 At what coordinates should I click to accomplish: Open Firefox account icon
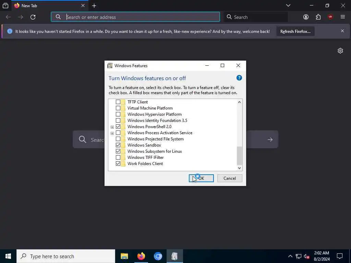pyautogui.click(x=306, y=17)
